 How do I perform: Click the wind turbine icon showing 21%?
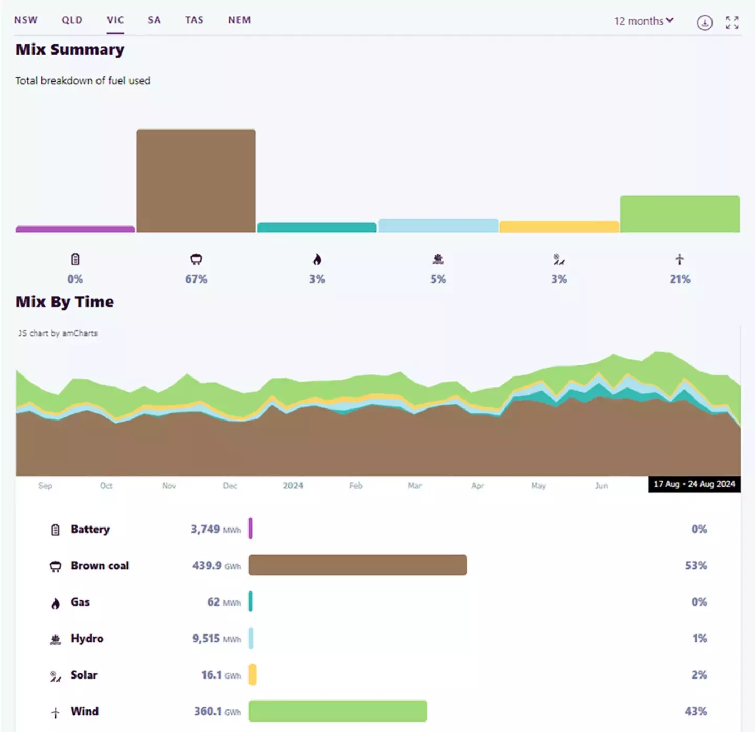[679, 259]
